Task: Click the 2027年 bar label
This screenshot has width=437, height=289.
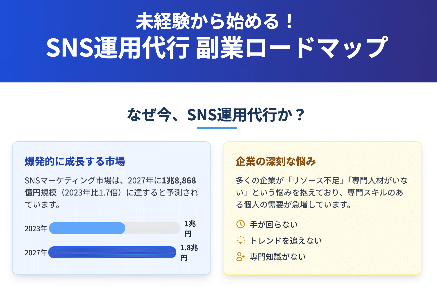Action: click(36, 253)
